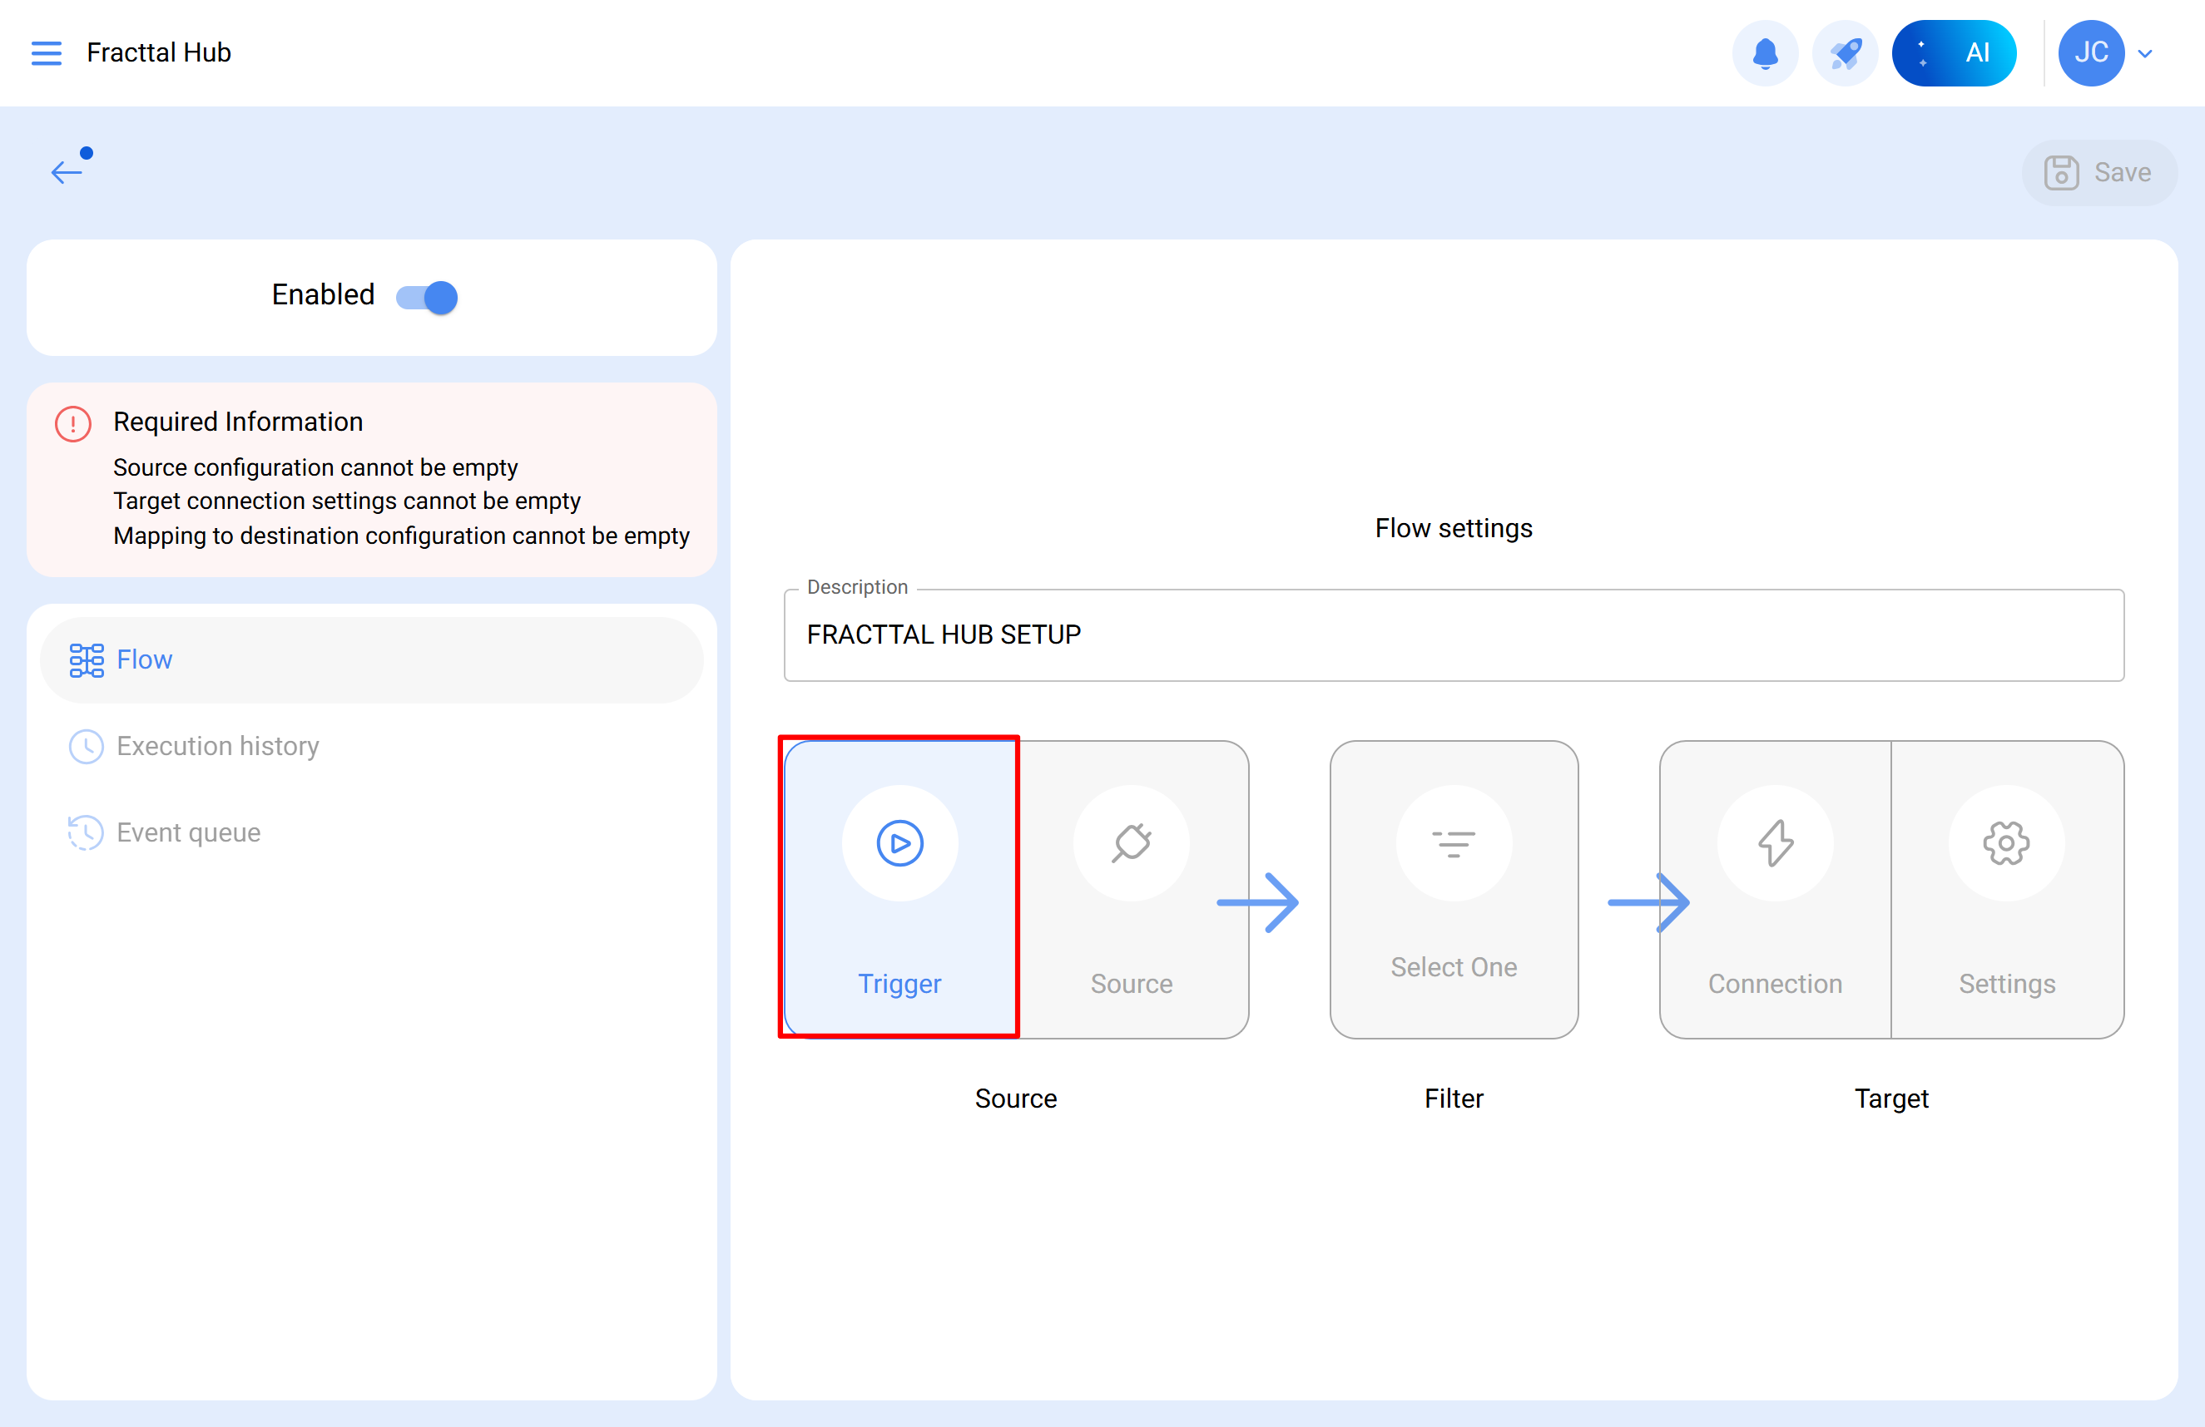Viewport: 2205px width, 1427px height.
Task: Click the notifications bell icon
Action: coord(1765,52)
